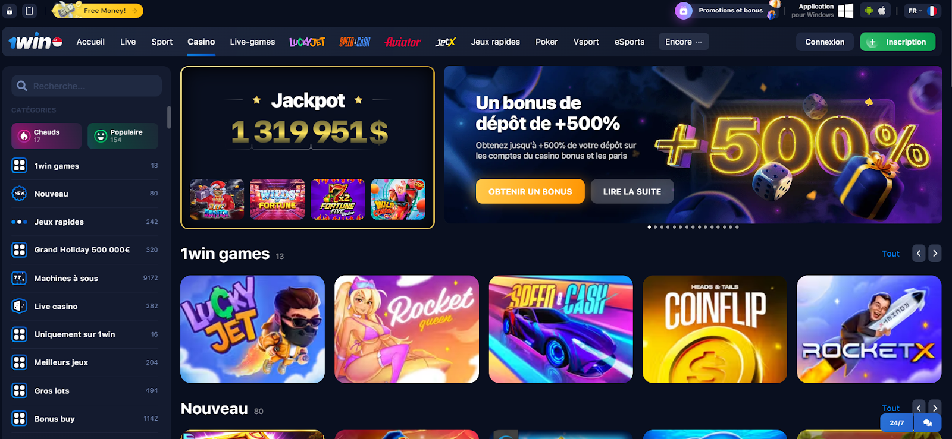This screenshot has height=439, width=952.
Task: Click the sidebar scrollbar thumb
Action: click(169, 118)
